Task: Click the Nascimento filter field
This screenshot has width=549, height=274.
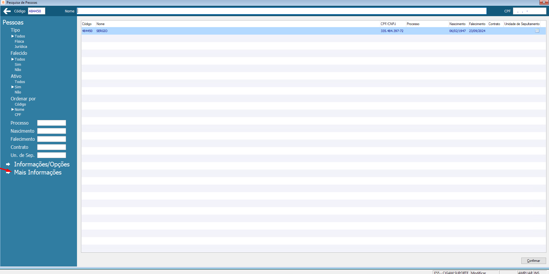Action: [52, 131]
